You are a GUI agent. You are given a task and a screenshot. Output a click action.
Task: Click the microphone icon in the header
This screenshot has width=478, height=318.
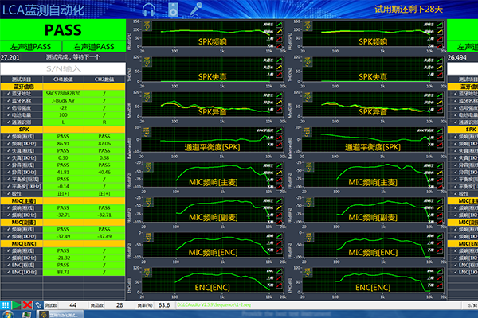tap(195, 8)
